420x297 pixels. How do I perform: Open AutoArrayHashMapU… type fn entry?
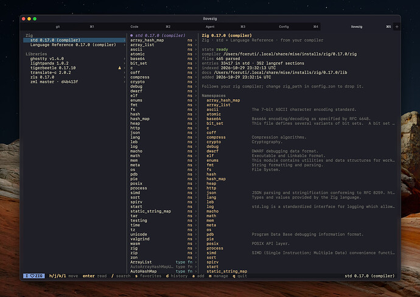(152, 267)
